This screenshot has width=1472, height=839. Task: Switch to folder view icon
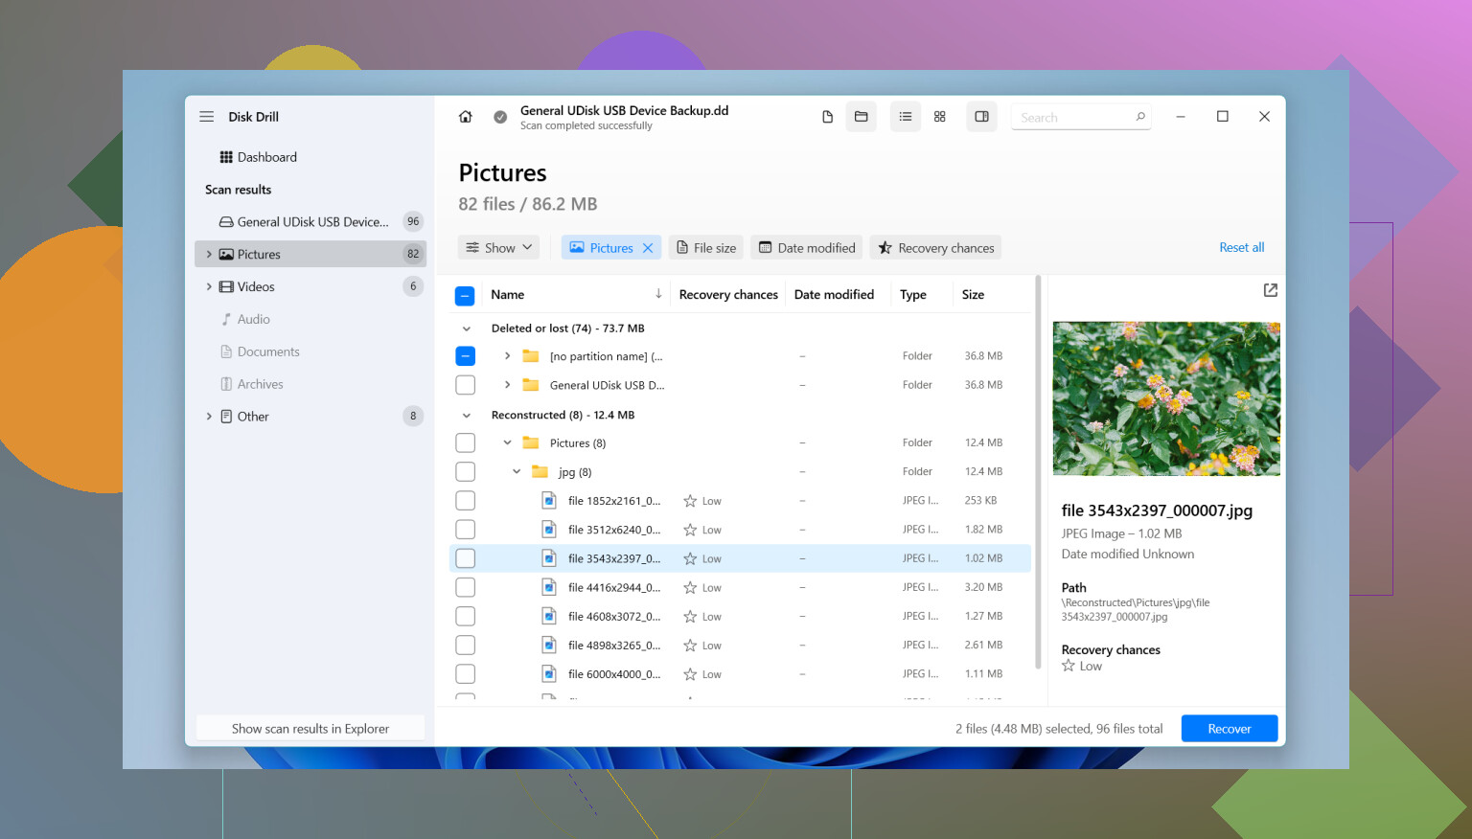coord(861,117)
